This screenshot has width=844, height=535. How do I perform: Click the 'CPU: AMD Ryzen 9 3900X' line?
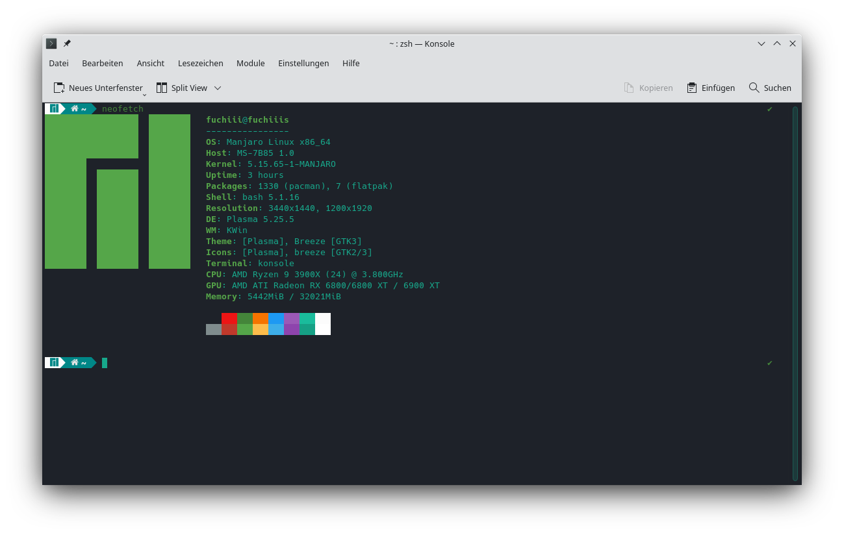(x=305, y=274)
